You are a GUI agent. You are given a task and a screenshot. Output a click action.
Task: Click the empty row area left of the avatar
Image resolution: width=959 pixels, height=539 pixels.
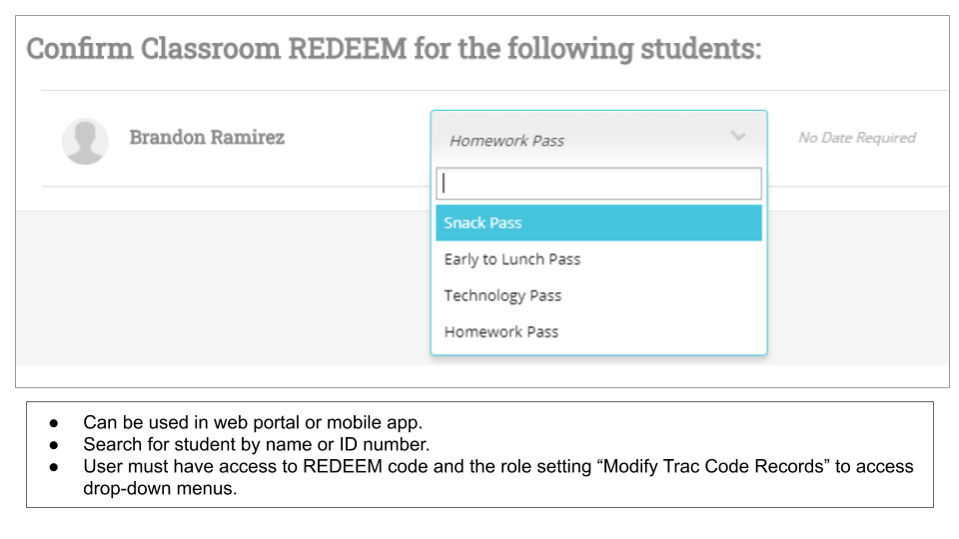[x=51, y=139]
